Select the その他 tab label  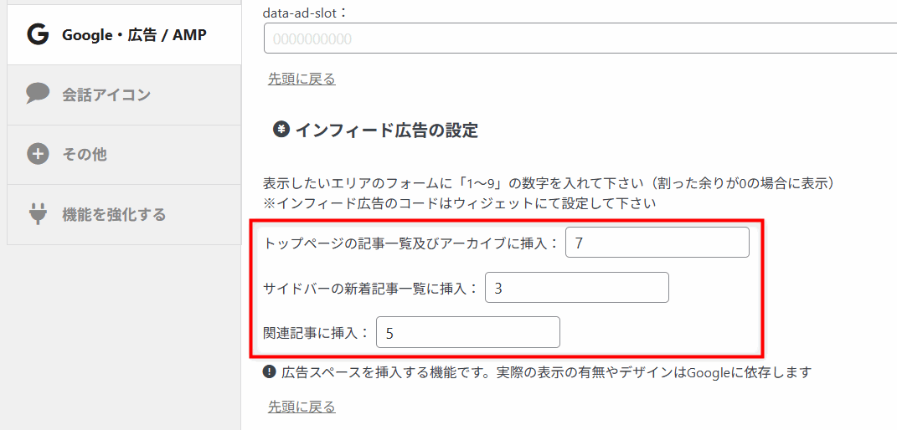coord(85,154)
